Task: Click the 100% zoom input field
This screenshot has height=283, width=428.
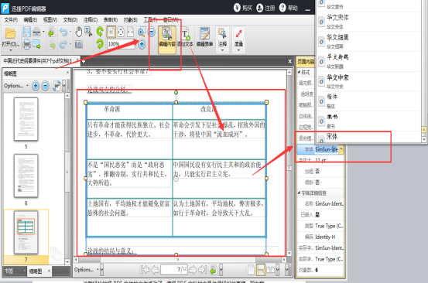Action: pyautogui.click(x=121, y=44)
